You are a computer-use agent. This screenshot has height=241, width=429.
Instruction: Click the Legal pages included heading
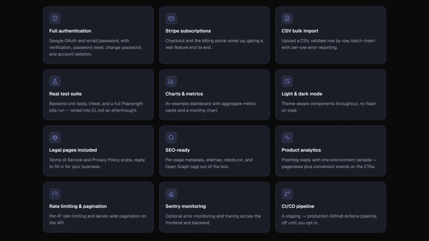[x=73, y=150]
